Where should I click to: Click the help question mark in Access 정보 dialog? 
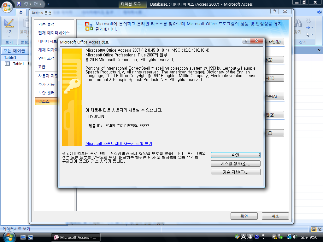pyautogui.click(x=246, y=41)
